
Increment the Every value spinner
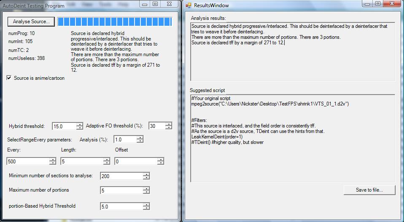click(53, 160)
